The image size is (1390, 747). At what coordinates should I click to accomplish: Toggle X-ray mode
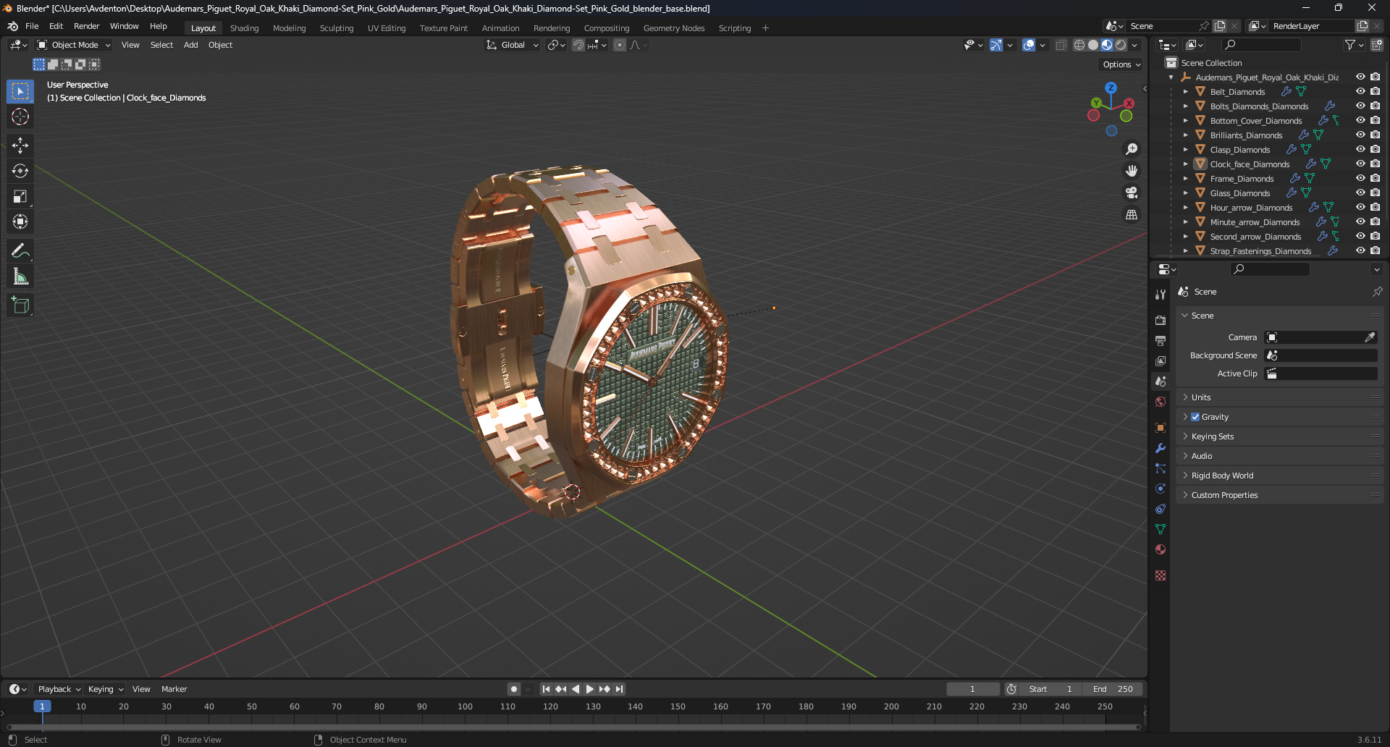1061,45
